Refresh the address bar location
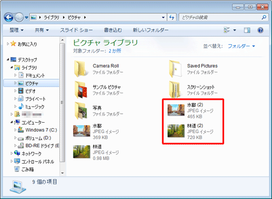The width and height of the screenshot is (272, 199). click(171, 17)
